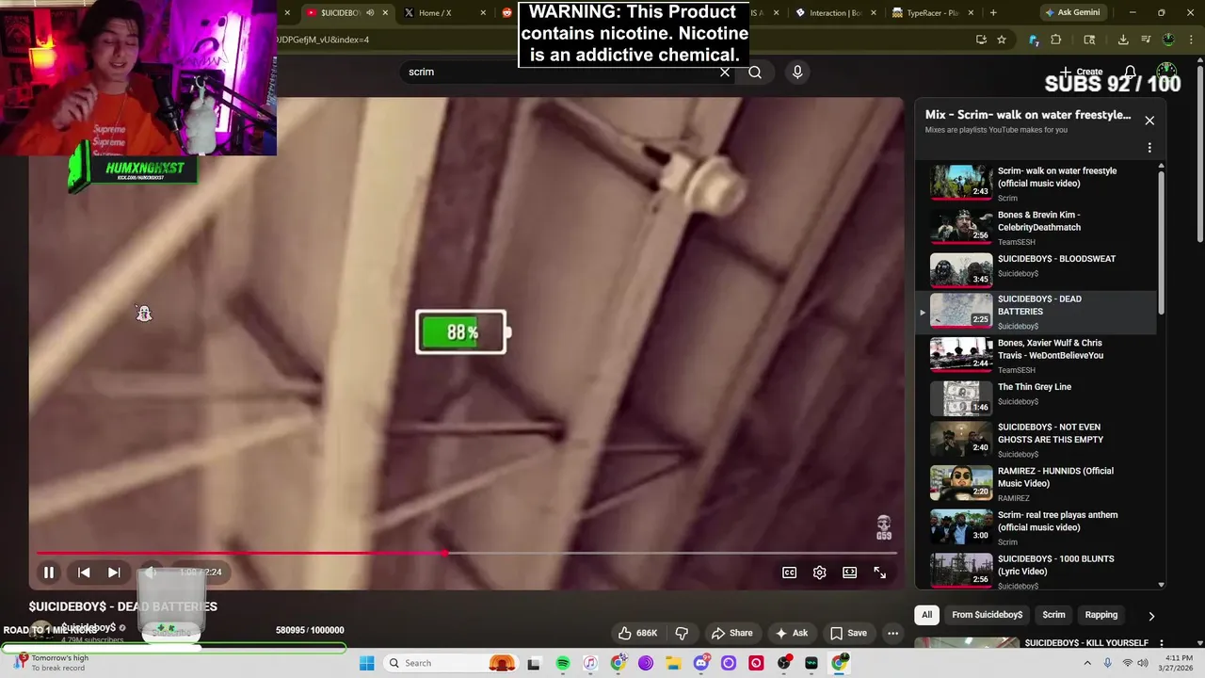Clear the search box text with the X

pyautogui.click(x=725, y=72)
